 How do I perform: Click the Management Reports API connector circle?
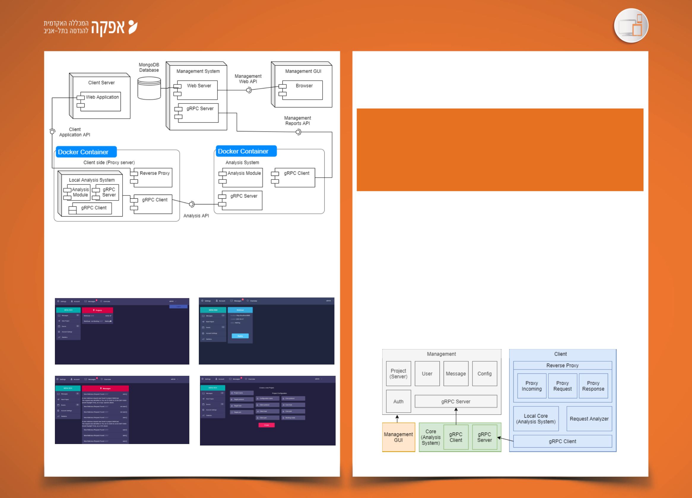coord(298,132)
